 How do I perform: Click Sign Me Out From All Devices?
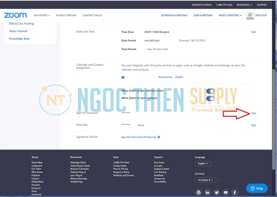pyautogui.click(x=138, y=137)
